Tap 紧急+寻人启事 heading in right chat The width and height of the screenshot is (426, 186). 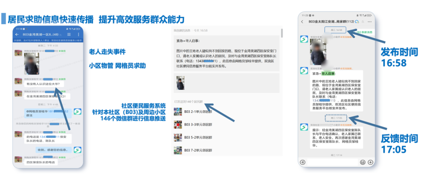324,74
